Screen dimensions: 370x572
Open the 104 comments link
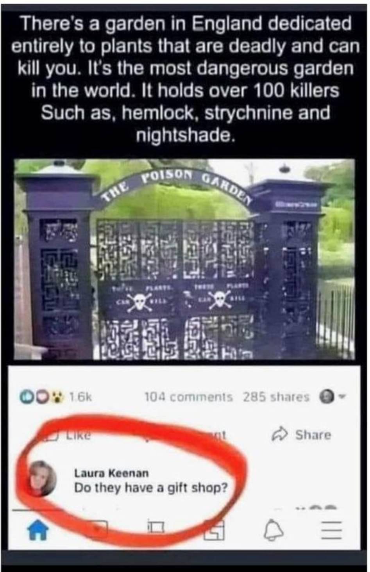tap(189, 397)
